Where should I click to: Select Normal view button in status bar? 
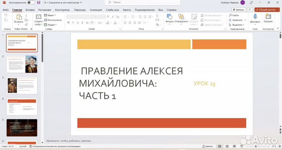220,146
